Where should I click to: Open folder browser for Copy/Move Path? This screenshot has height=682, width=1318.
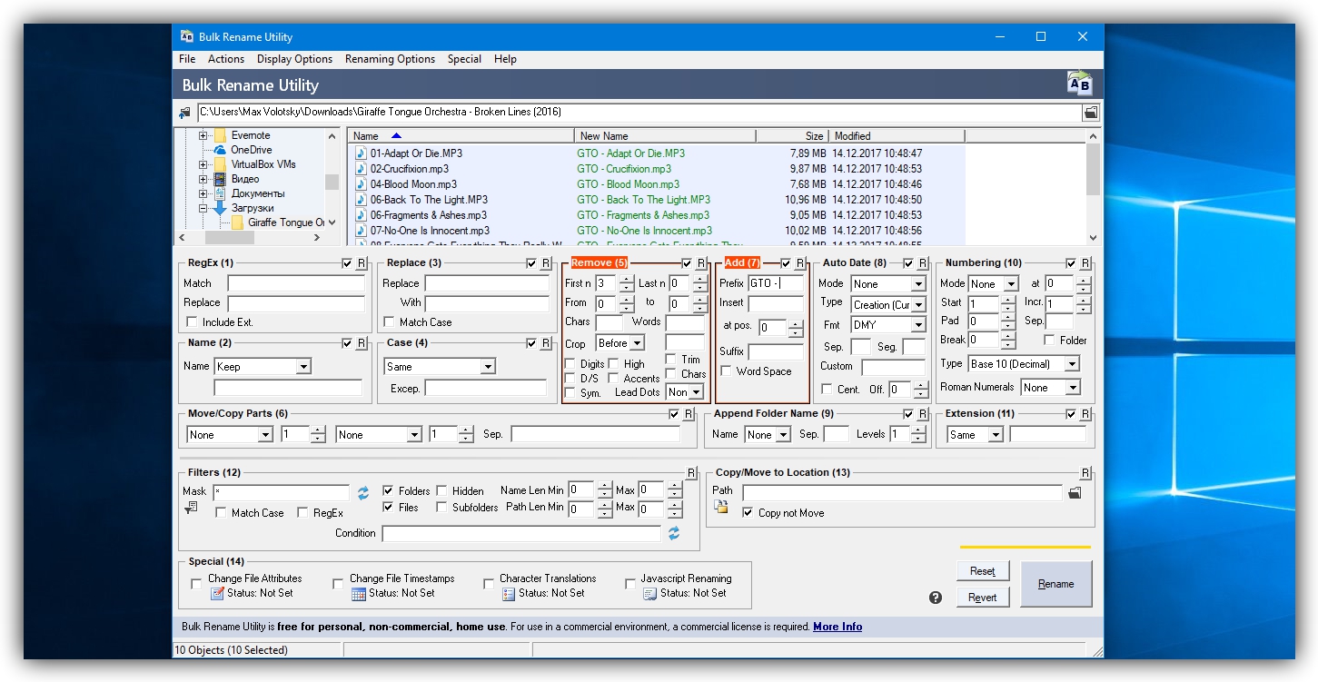coord(1075,492)
